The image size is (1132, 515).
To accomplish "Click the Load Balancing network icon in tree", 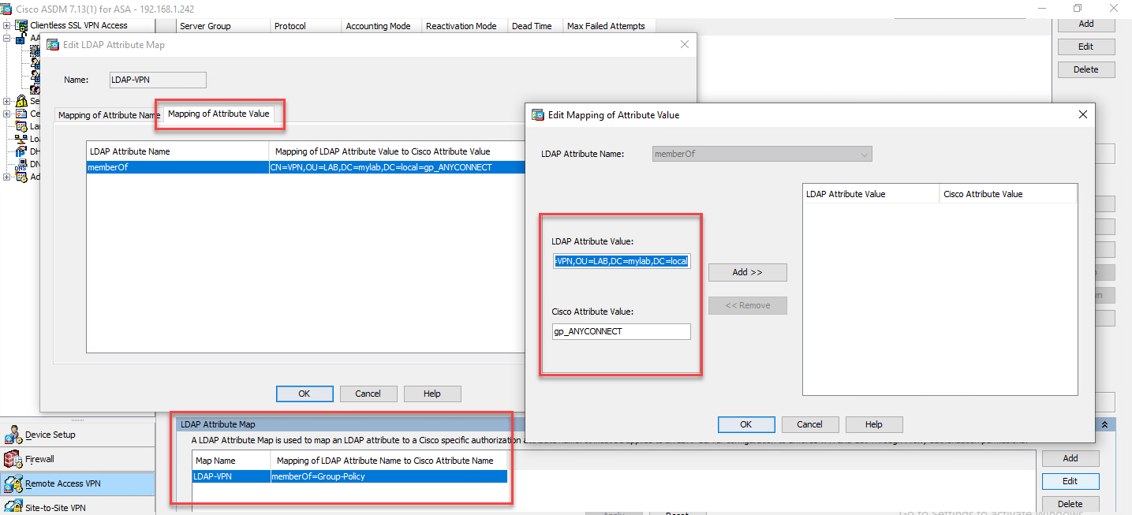I will tap(21, 139).
